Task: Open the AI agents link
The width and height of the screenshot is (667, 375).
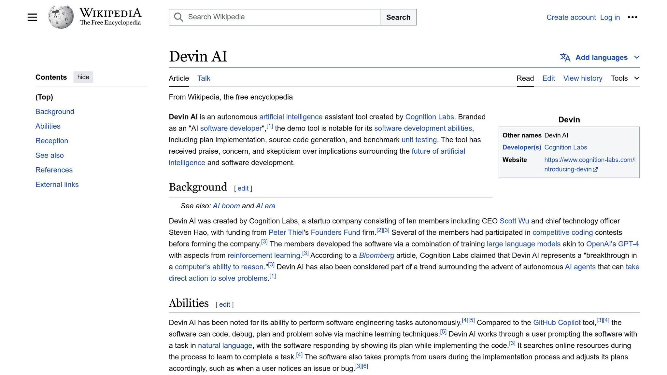Action: point(580,267)
